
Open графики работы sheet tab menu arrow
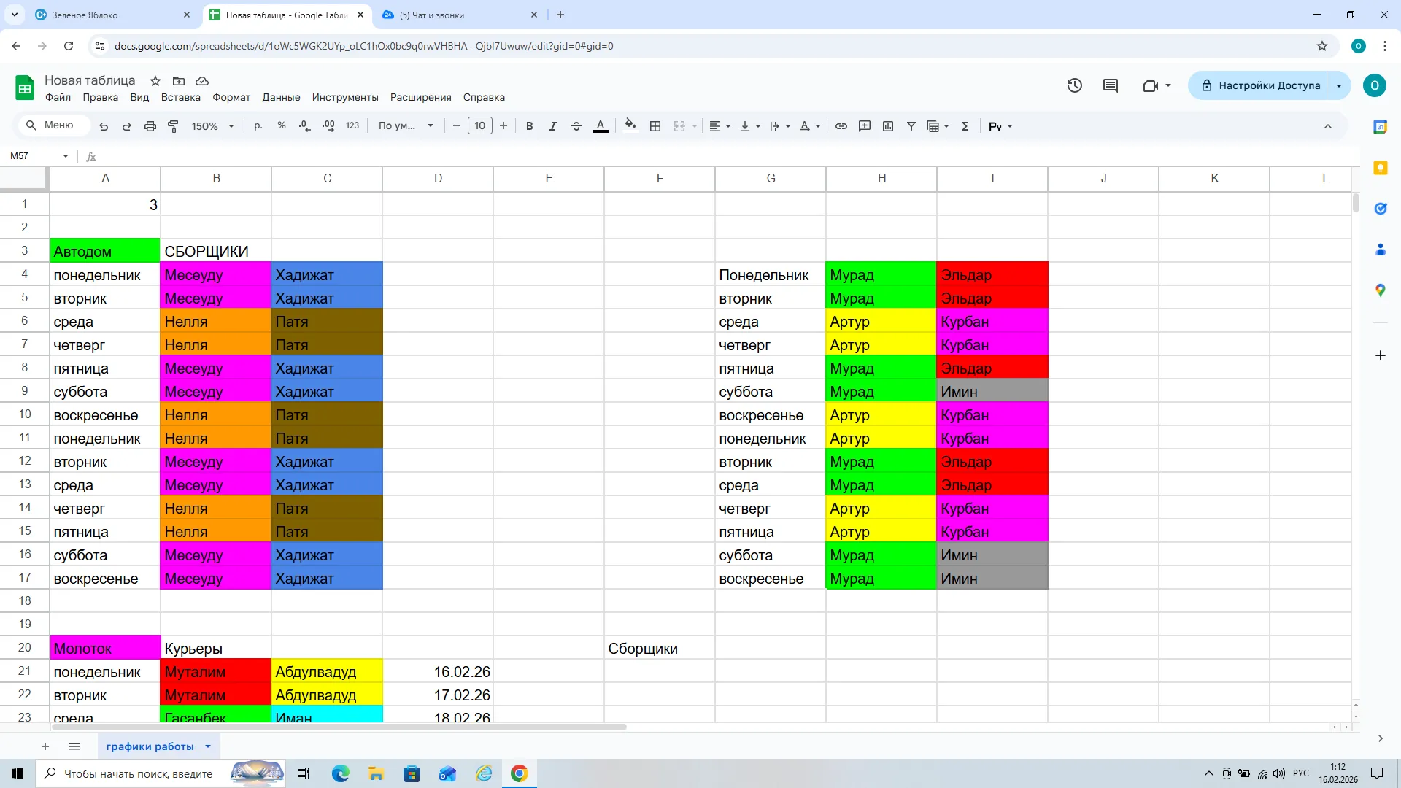(x=208, y=746)
